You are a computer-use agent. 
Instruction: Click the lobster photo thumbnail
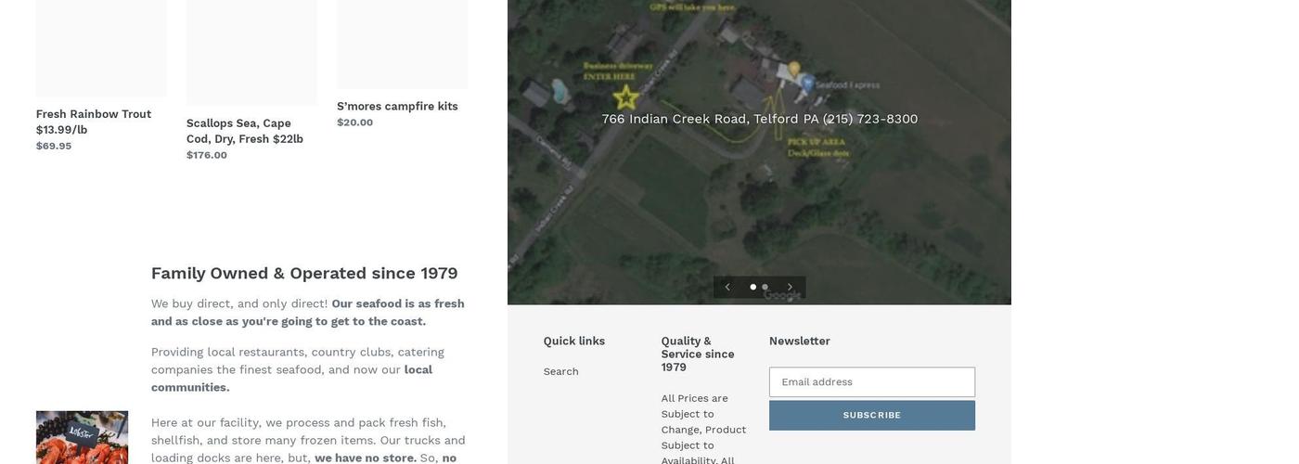pos(82,438)
